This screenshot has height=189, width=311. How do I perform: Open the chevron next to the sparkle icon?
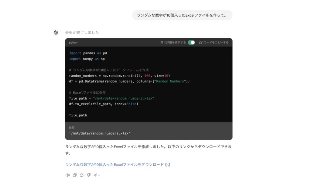tap(99, 175)
